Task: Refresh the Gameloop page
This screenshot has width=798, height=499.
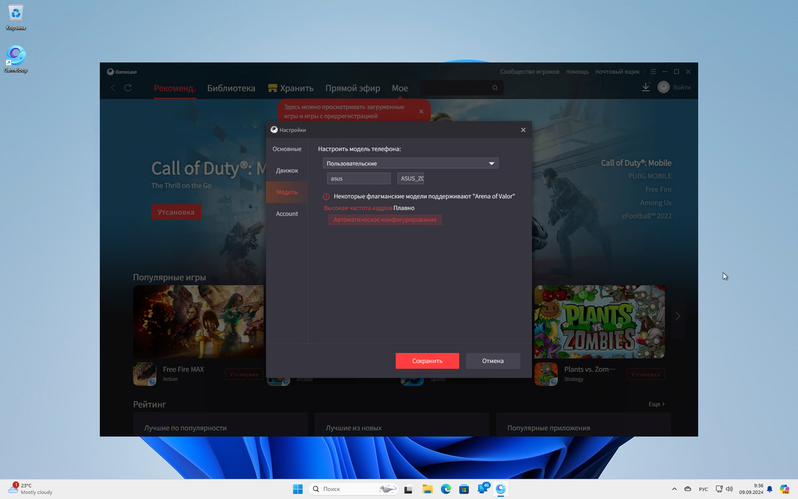Action: coord(128,88)
